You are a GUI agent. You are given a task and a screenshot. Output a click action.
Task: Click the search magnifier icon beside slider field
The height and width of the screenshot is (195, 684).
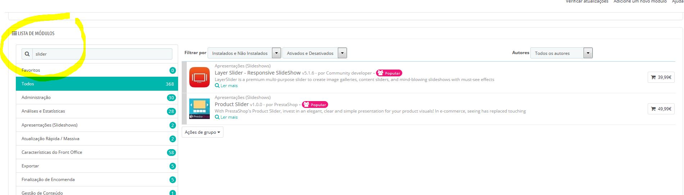click(27, 54)
